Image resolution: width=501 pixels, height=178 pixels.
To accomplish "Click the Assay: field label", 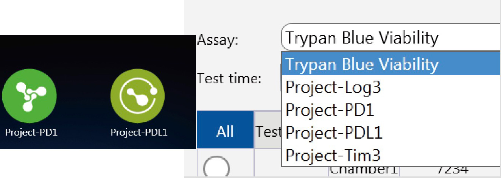I will pos(218,40).
